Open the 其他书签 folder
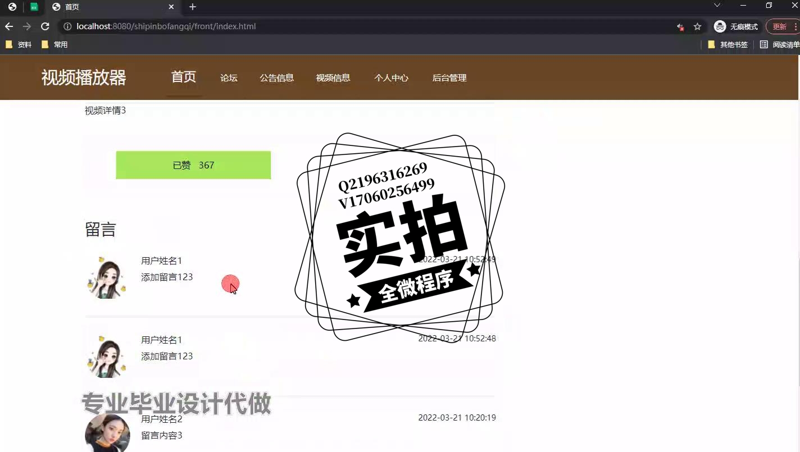This screenshot has width=800, height=452. tap(728, 44)
